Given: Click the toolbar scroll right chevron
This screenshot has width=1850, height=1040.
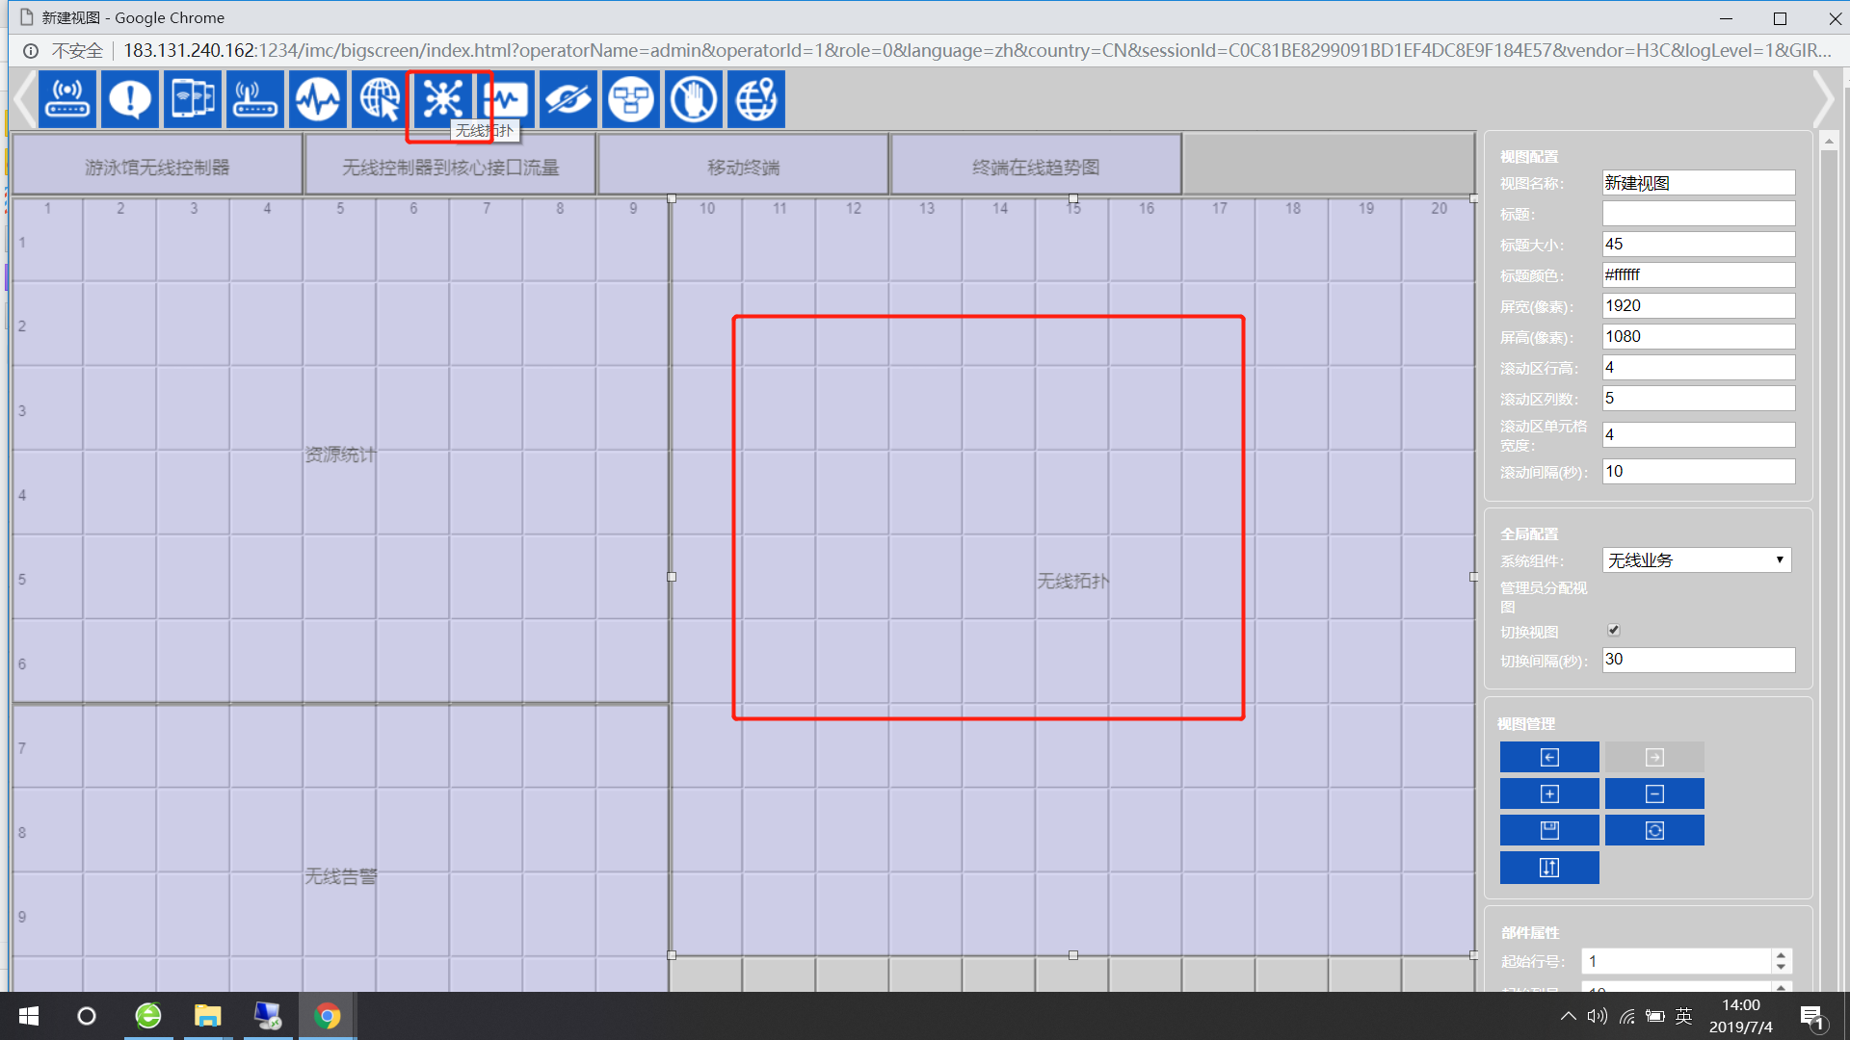Looking at the screenshot, I should click(x=1822, y=98).
